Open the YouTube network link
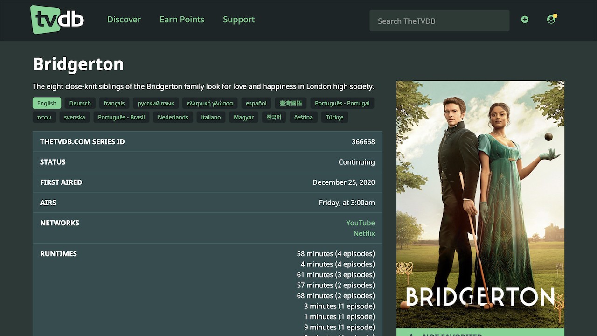This screenshot has width=597, height=336. point(360,223)
